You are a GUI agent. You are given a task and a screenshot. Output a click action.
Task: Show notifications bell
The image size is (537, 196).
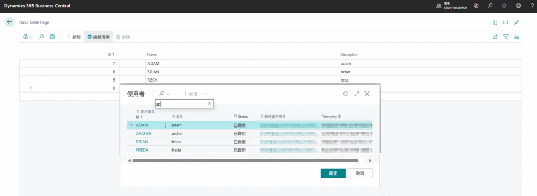click(504, 5)
